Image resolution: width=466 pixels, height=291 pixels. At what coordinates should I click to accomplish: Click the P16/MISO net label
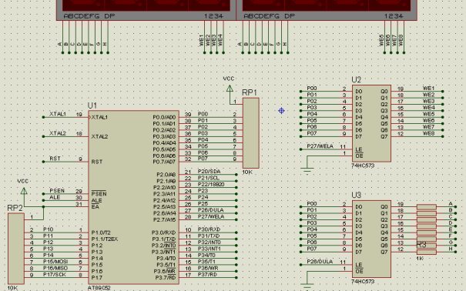(55, 268)
